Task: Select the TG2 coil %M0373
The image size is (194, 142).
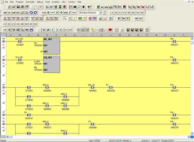Action: [x=174, y=87]
